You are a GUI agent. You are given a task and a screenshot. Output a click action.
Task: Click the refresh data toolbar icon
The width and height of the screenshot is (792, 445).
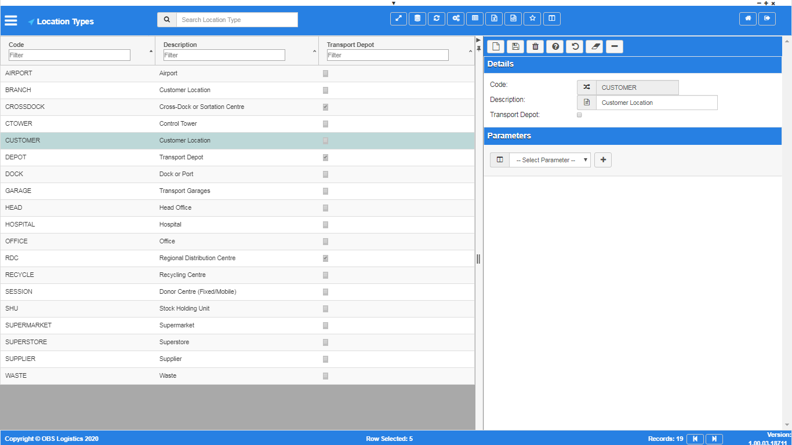coord(437,19)
